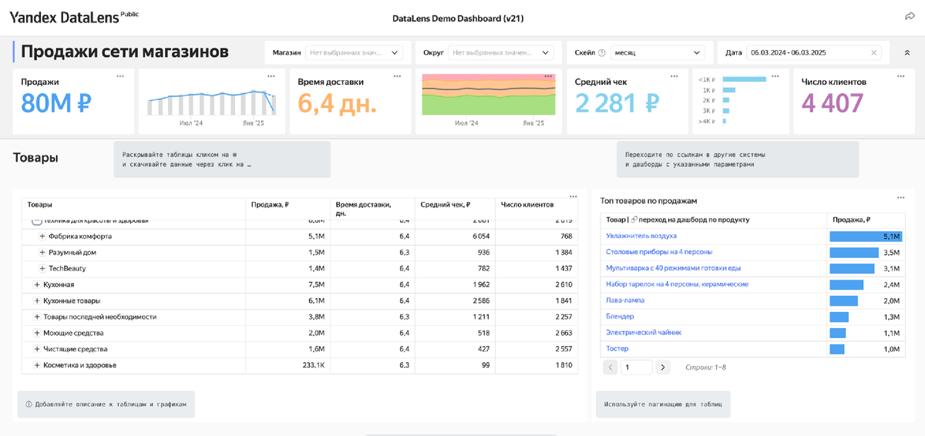Expand Товары последней необходимости row
The image size is (925, 436).
[36, 317]
